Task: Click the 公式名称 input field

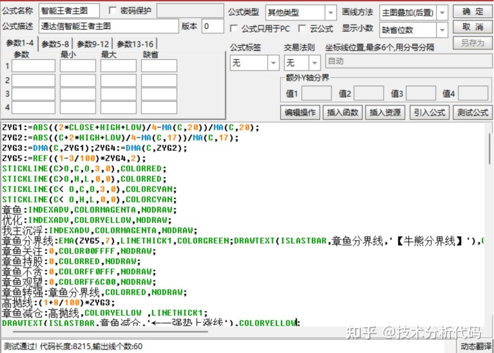Action: (x=69, y=11)
